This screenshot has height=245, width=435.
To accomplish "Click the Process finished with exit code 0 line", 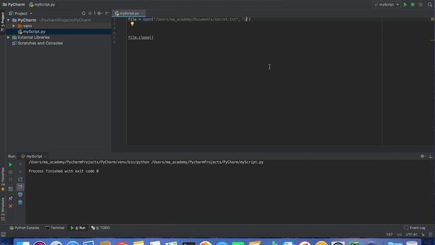I will coord(63,171).
